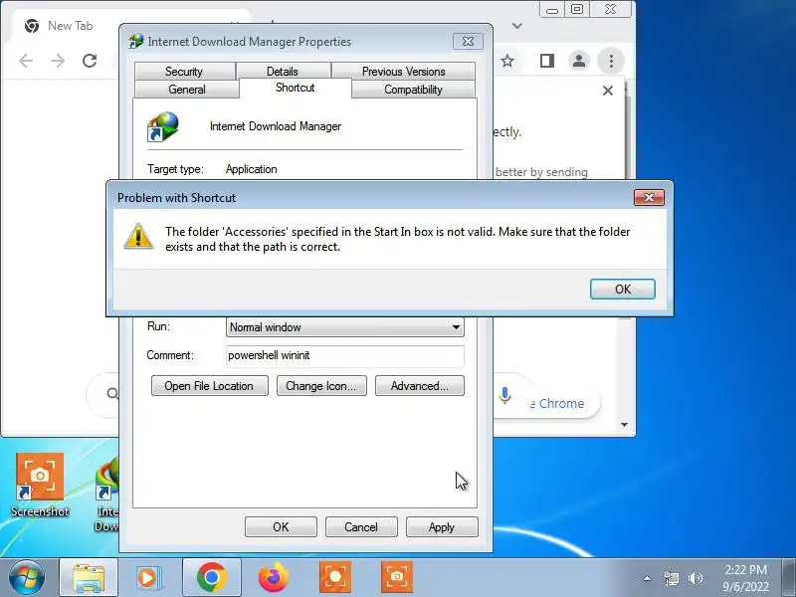Screen dimensions: 796x597
Task: Open the orange screen recorder taskbar icon
Action: [x=335, y=577]
